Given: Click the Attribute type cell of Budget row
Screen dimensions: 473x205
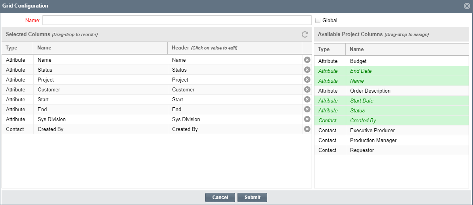Looking at the screenshot, I should coord(330,61).
